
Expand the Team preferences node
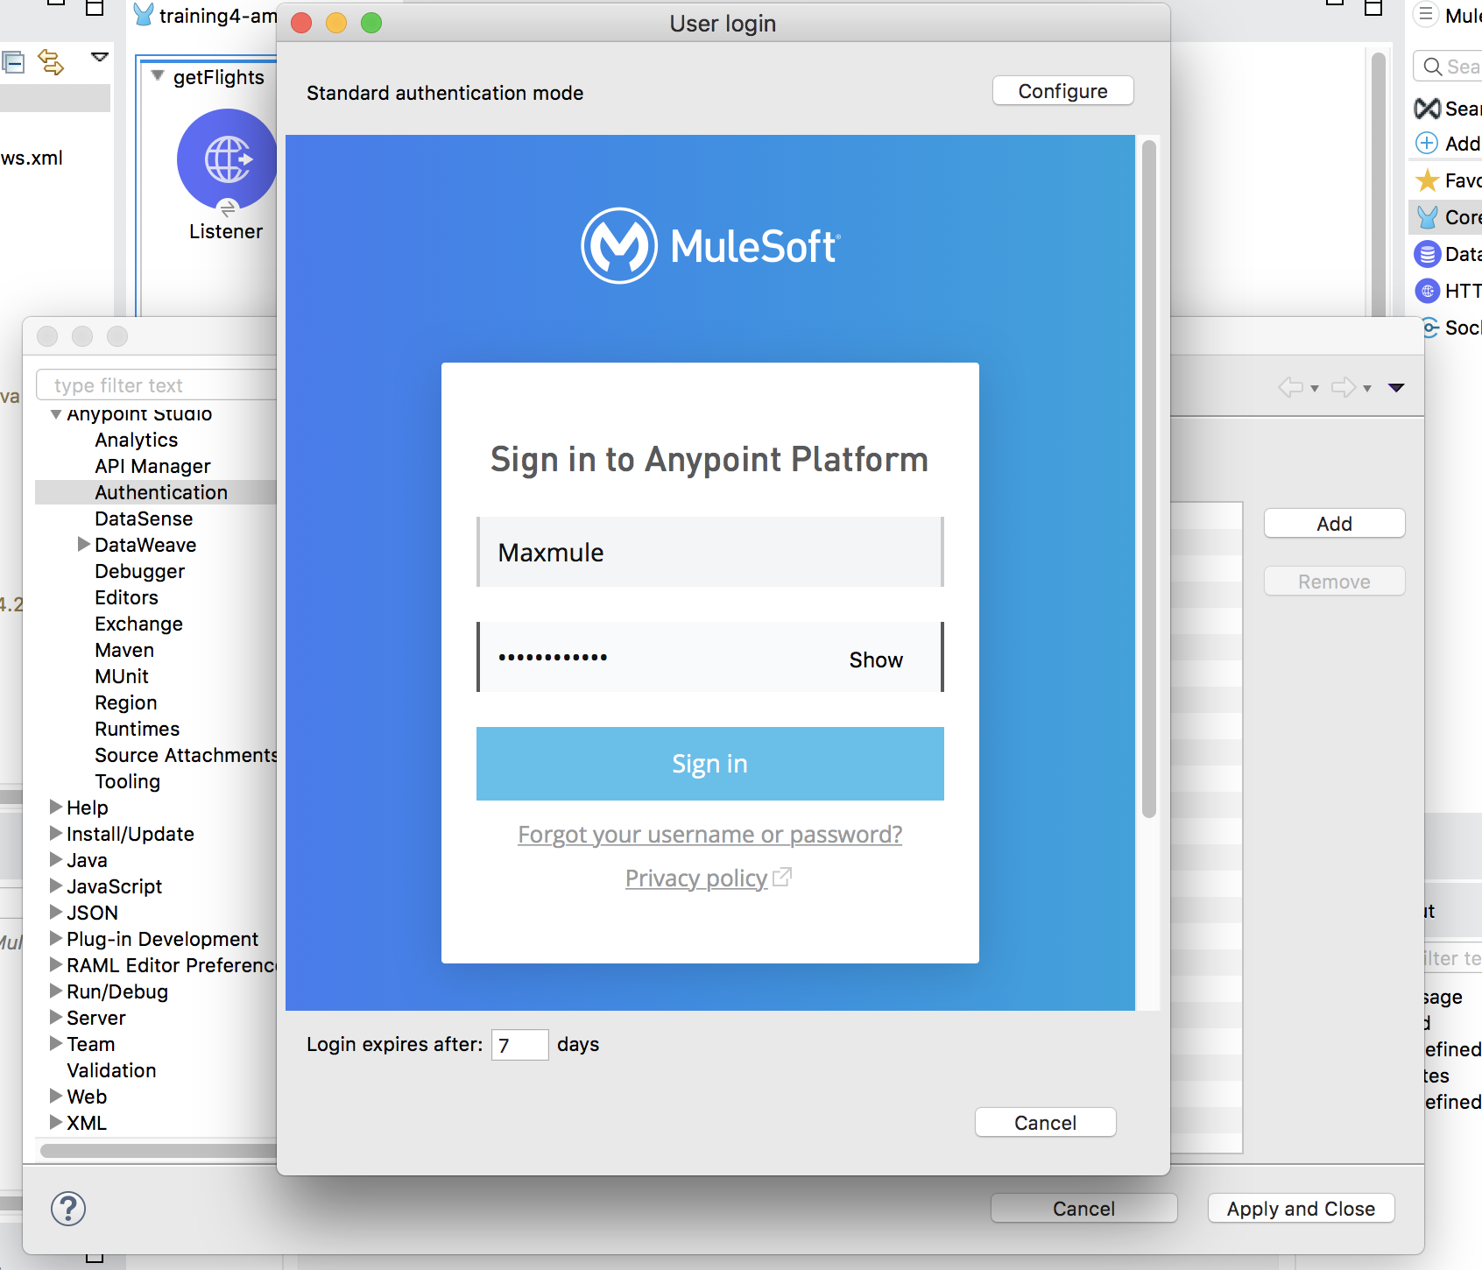(56, 1043)
